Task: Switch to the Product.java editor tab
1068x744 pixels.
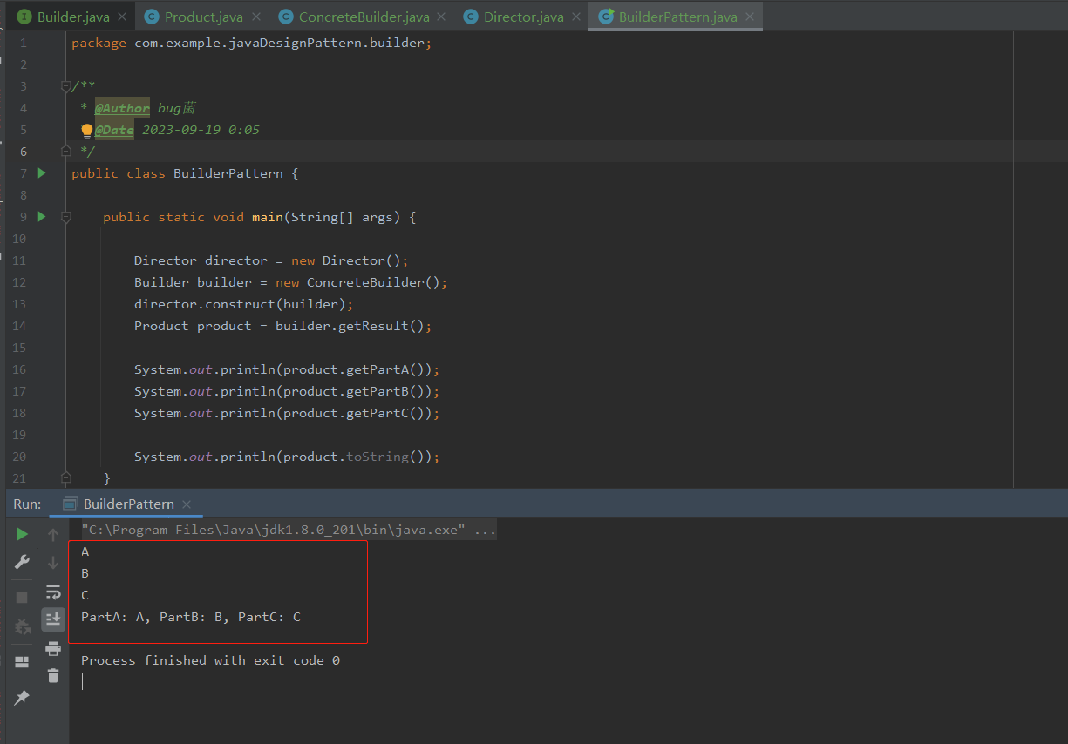Action: 203,17
